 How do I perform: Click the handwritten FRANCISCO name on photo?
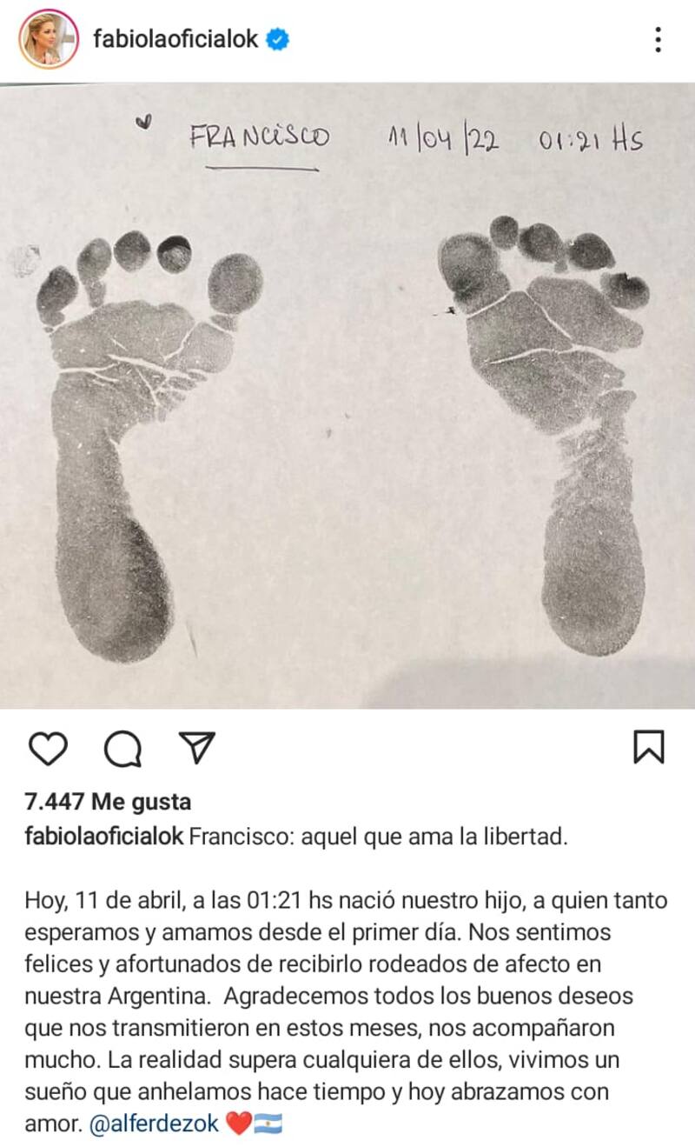259,137
